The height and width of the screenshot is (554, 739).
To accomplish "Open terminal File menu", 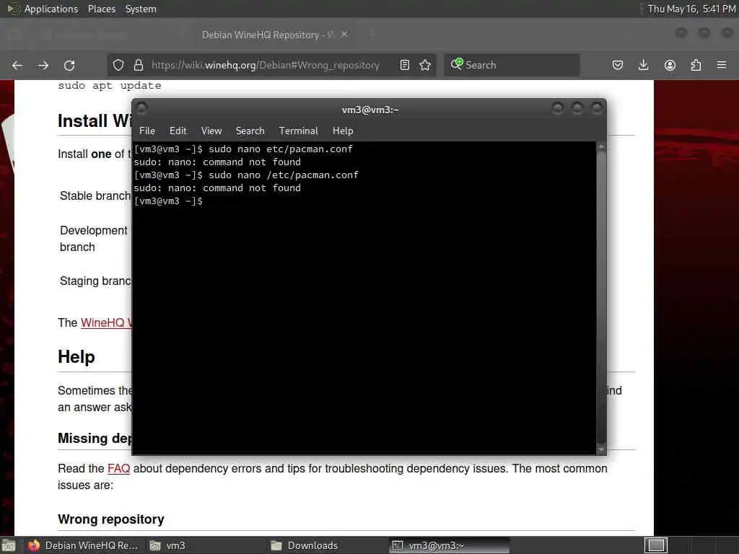I will (147, 131).
